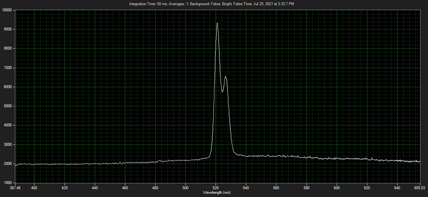Click the 387.46 x-axis start label
The height and width of the screenshot is (197, 428).
click(x=15, y=187)
